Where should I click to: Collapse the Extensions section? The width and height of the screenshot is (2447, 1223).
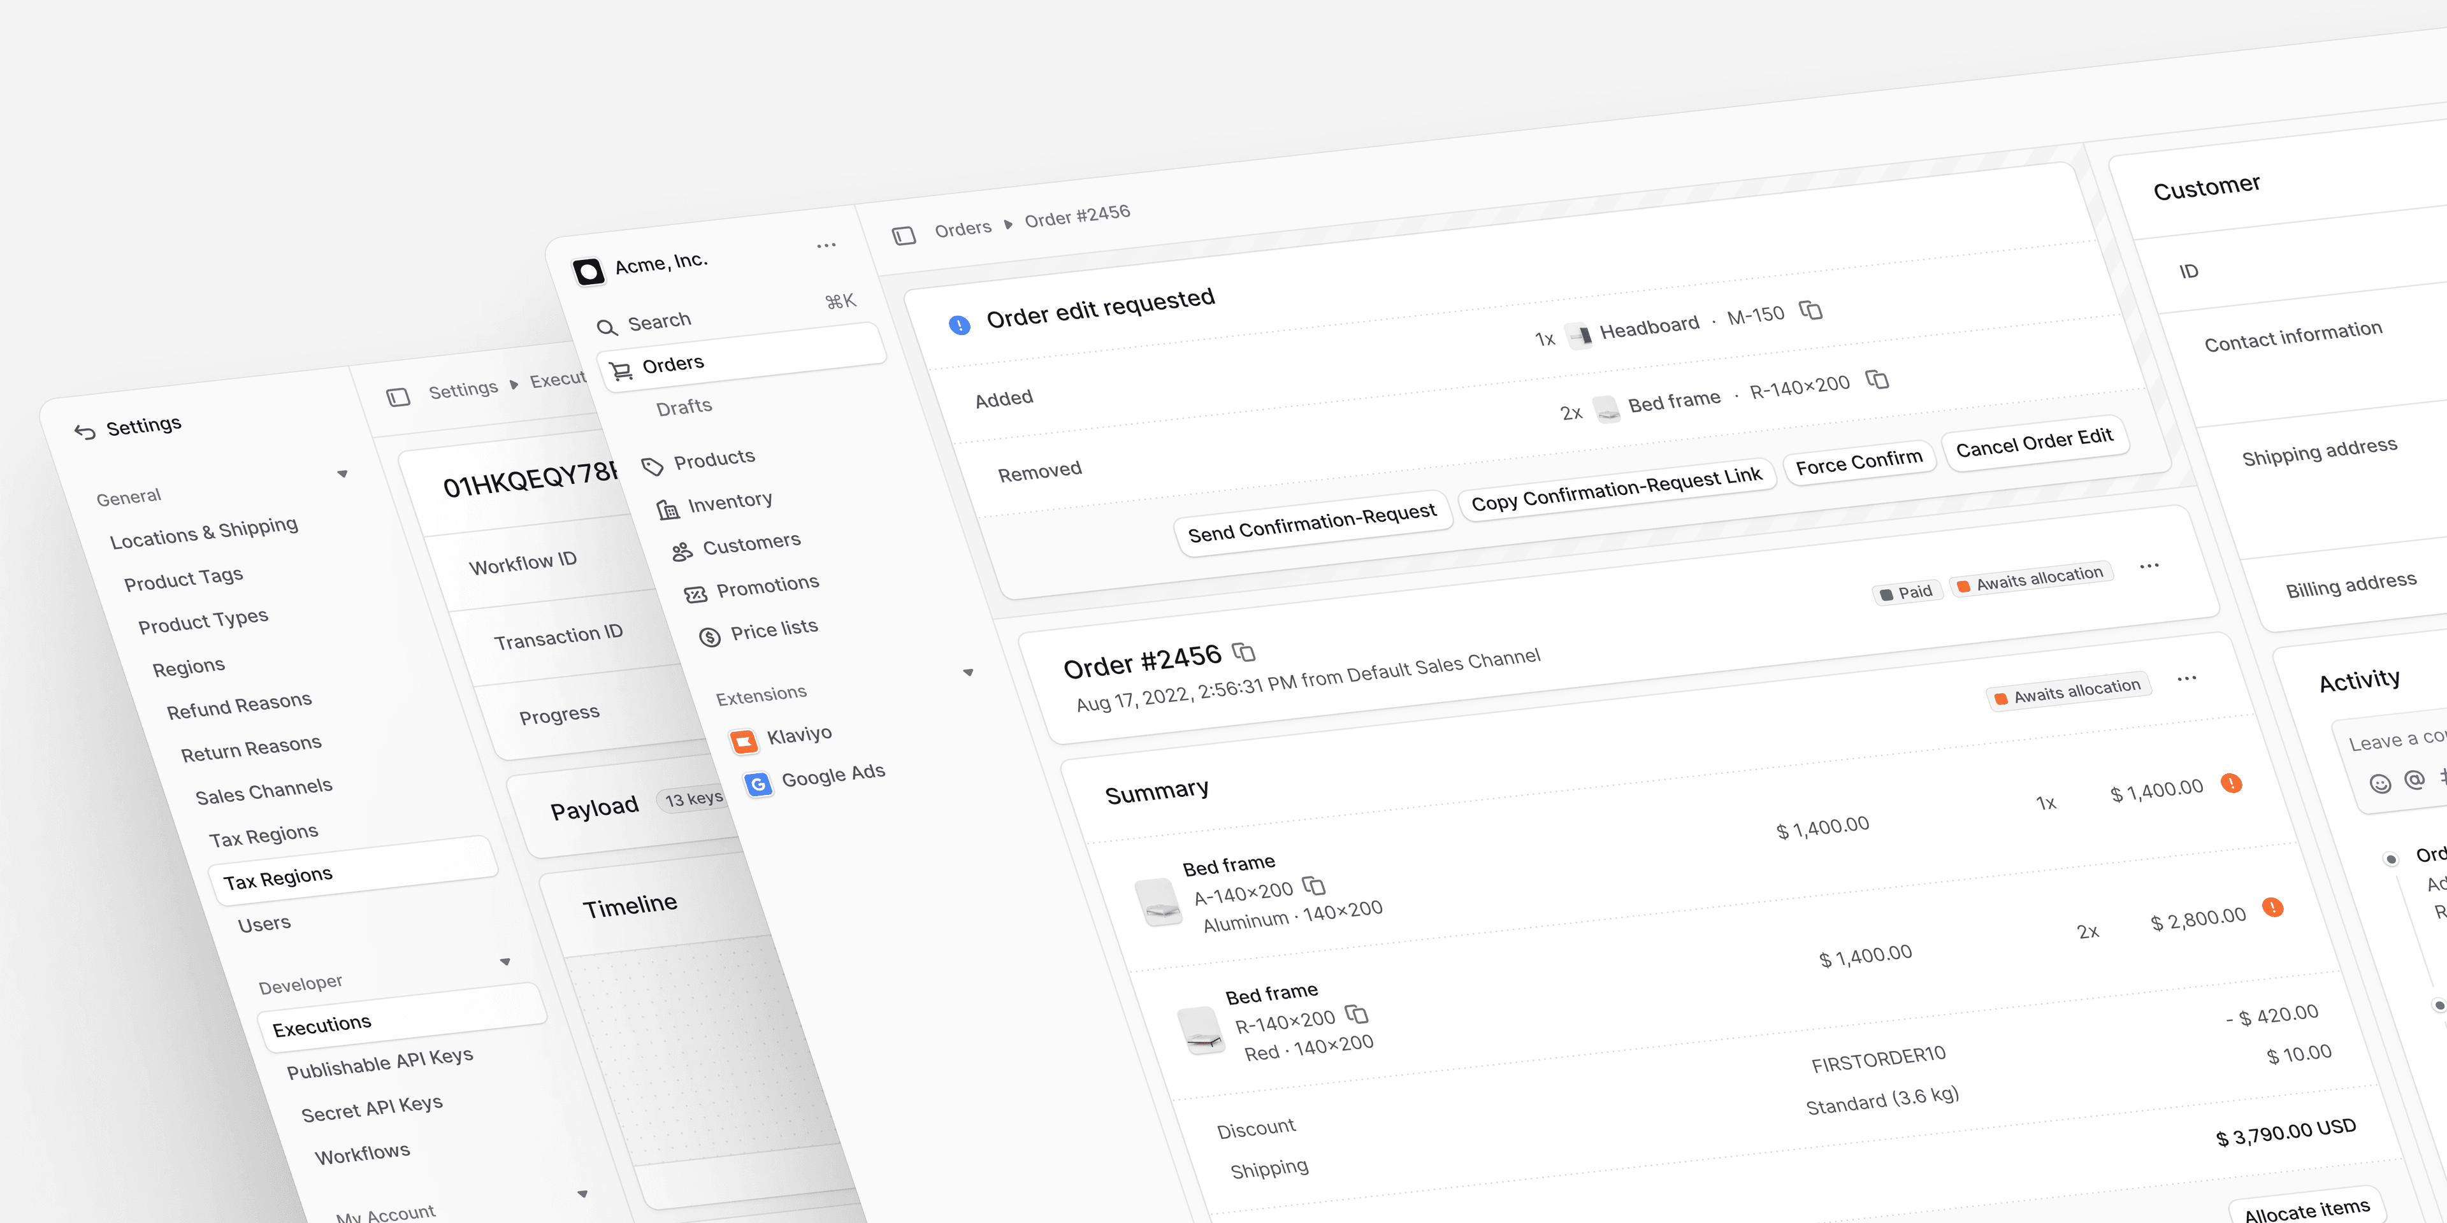click(x=969, y=672)
